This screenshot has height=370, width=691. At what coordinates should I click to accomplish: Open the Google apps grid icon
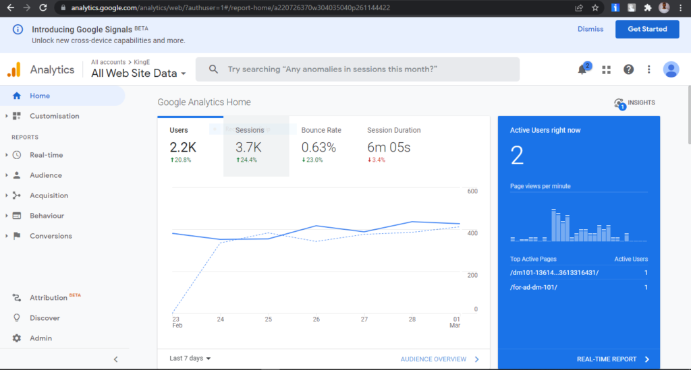coord(607,69)
